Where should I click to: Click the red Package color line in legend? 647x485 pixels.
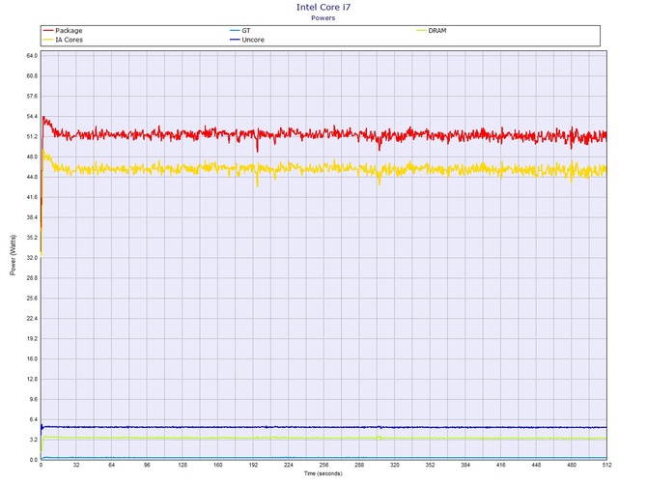(48, 31)
